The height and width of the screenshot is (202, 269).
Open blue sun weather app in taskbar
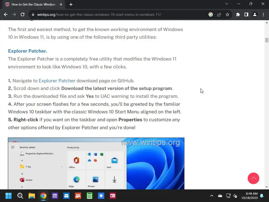click(101, 196)
